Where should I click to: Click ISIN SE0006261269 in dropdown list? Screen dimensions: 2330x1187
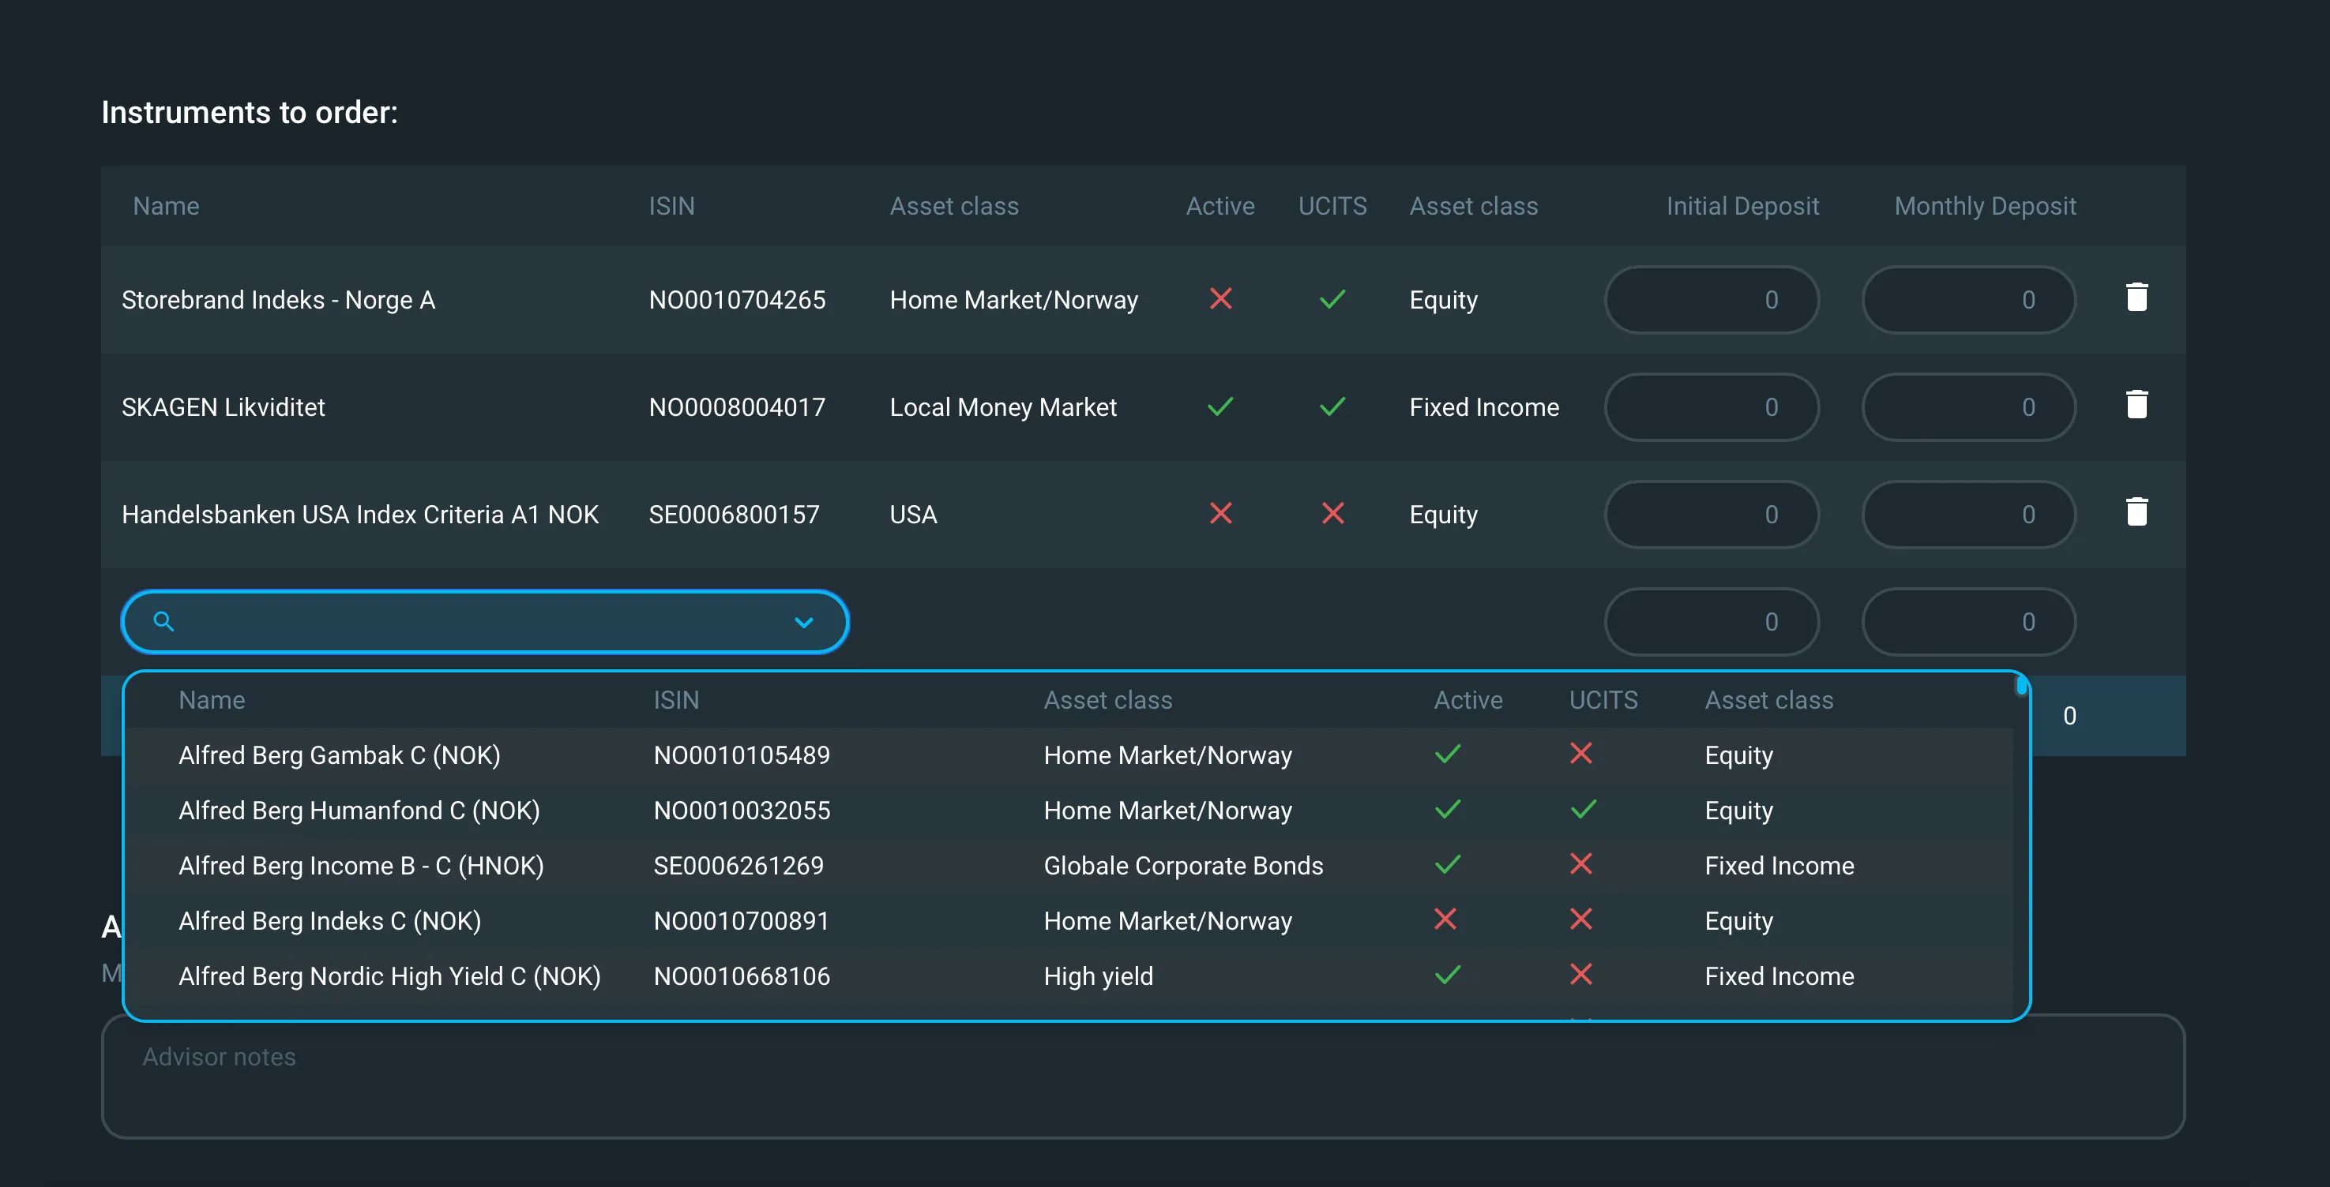point(739,865)
